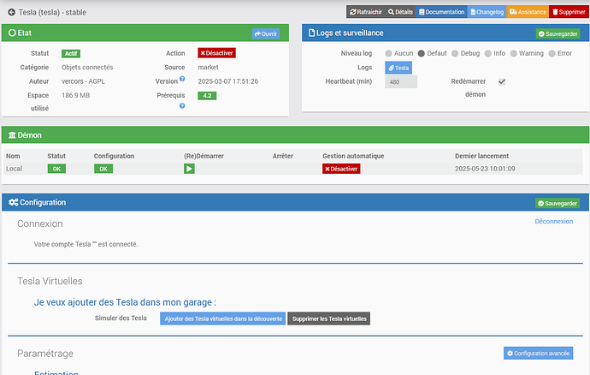Click the Actif status badge
Image resolution: width=590 pixels, height=375 pixels.
(x=71, y=54)
